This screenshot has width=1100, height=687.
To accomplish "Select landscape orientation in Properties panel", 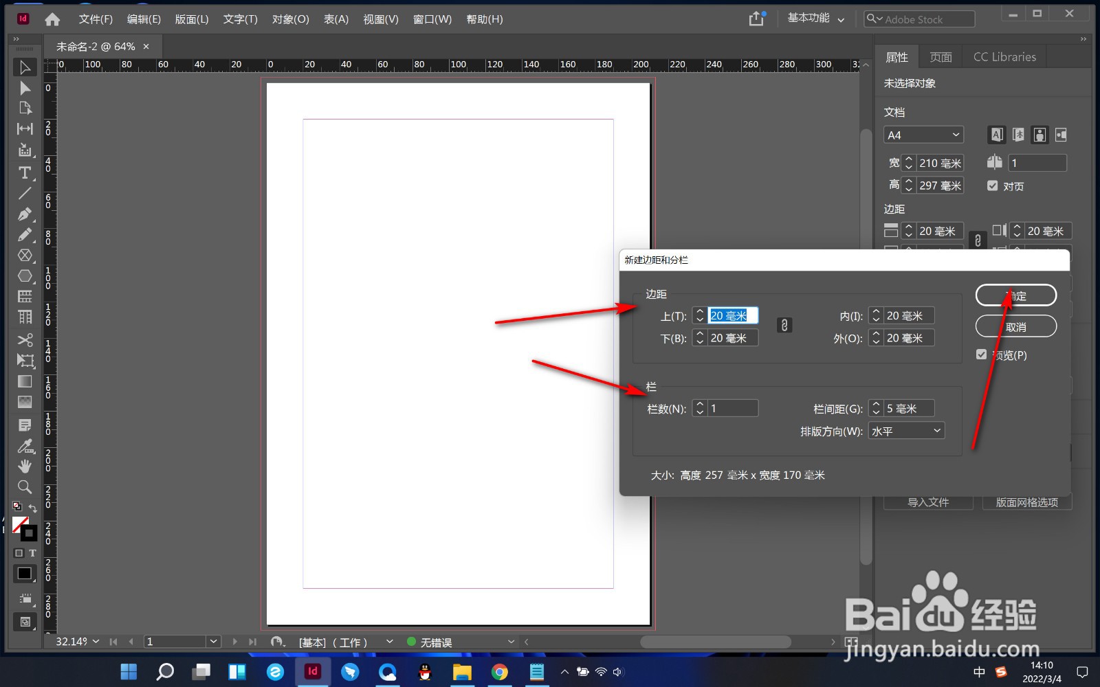I will click(1061, 135).
